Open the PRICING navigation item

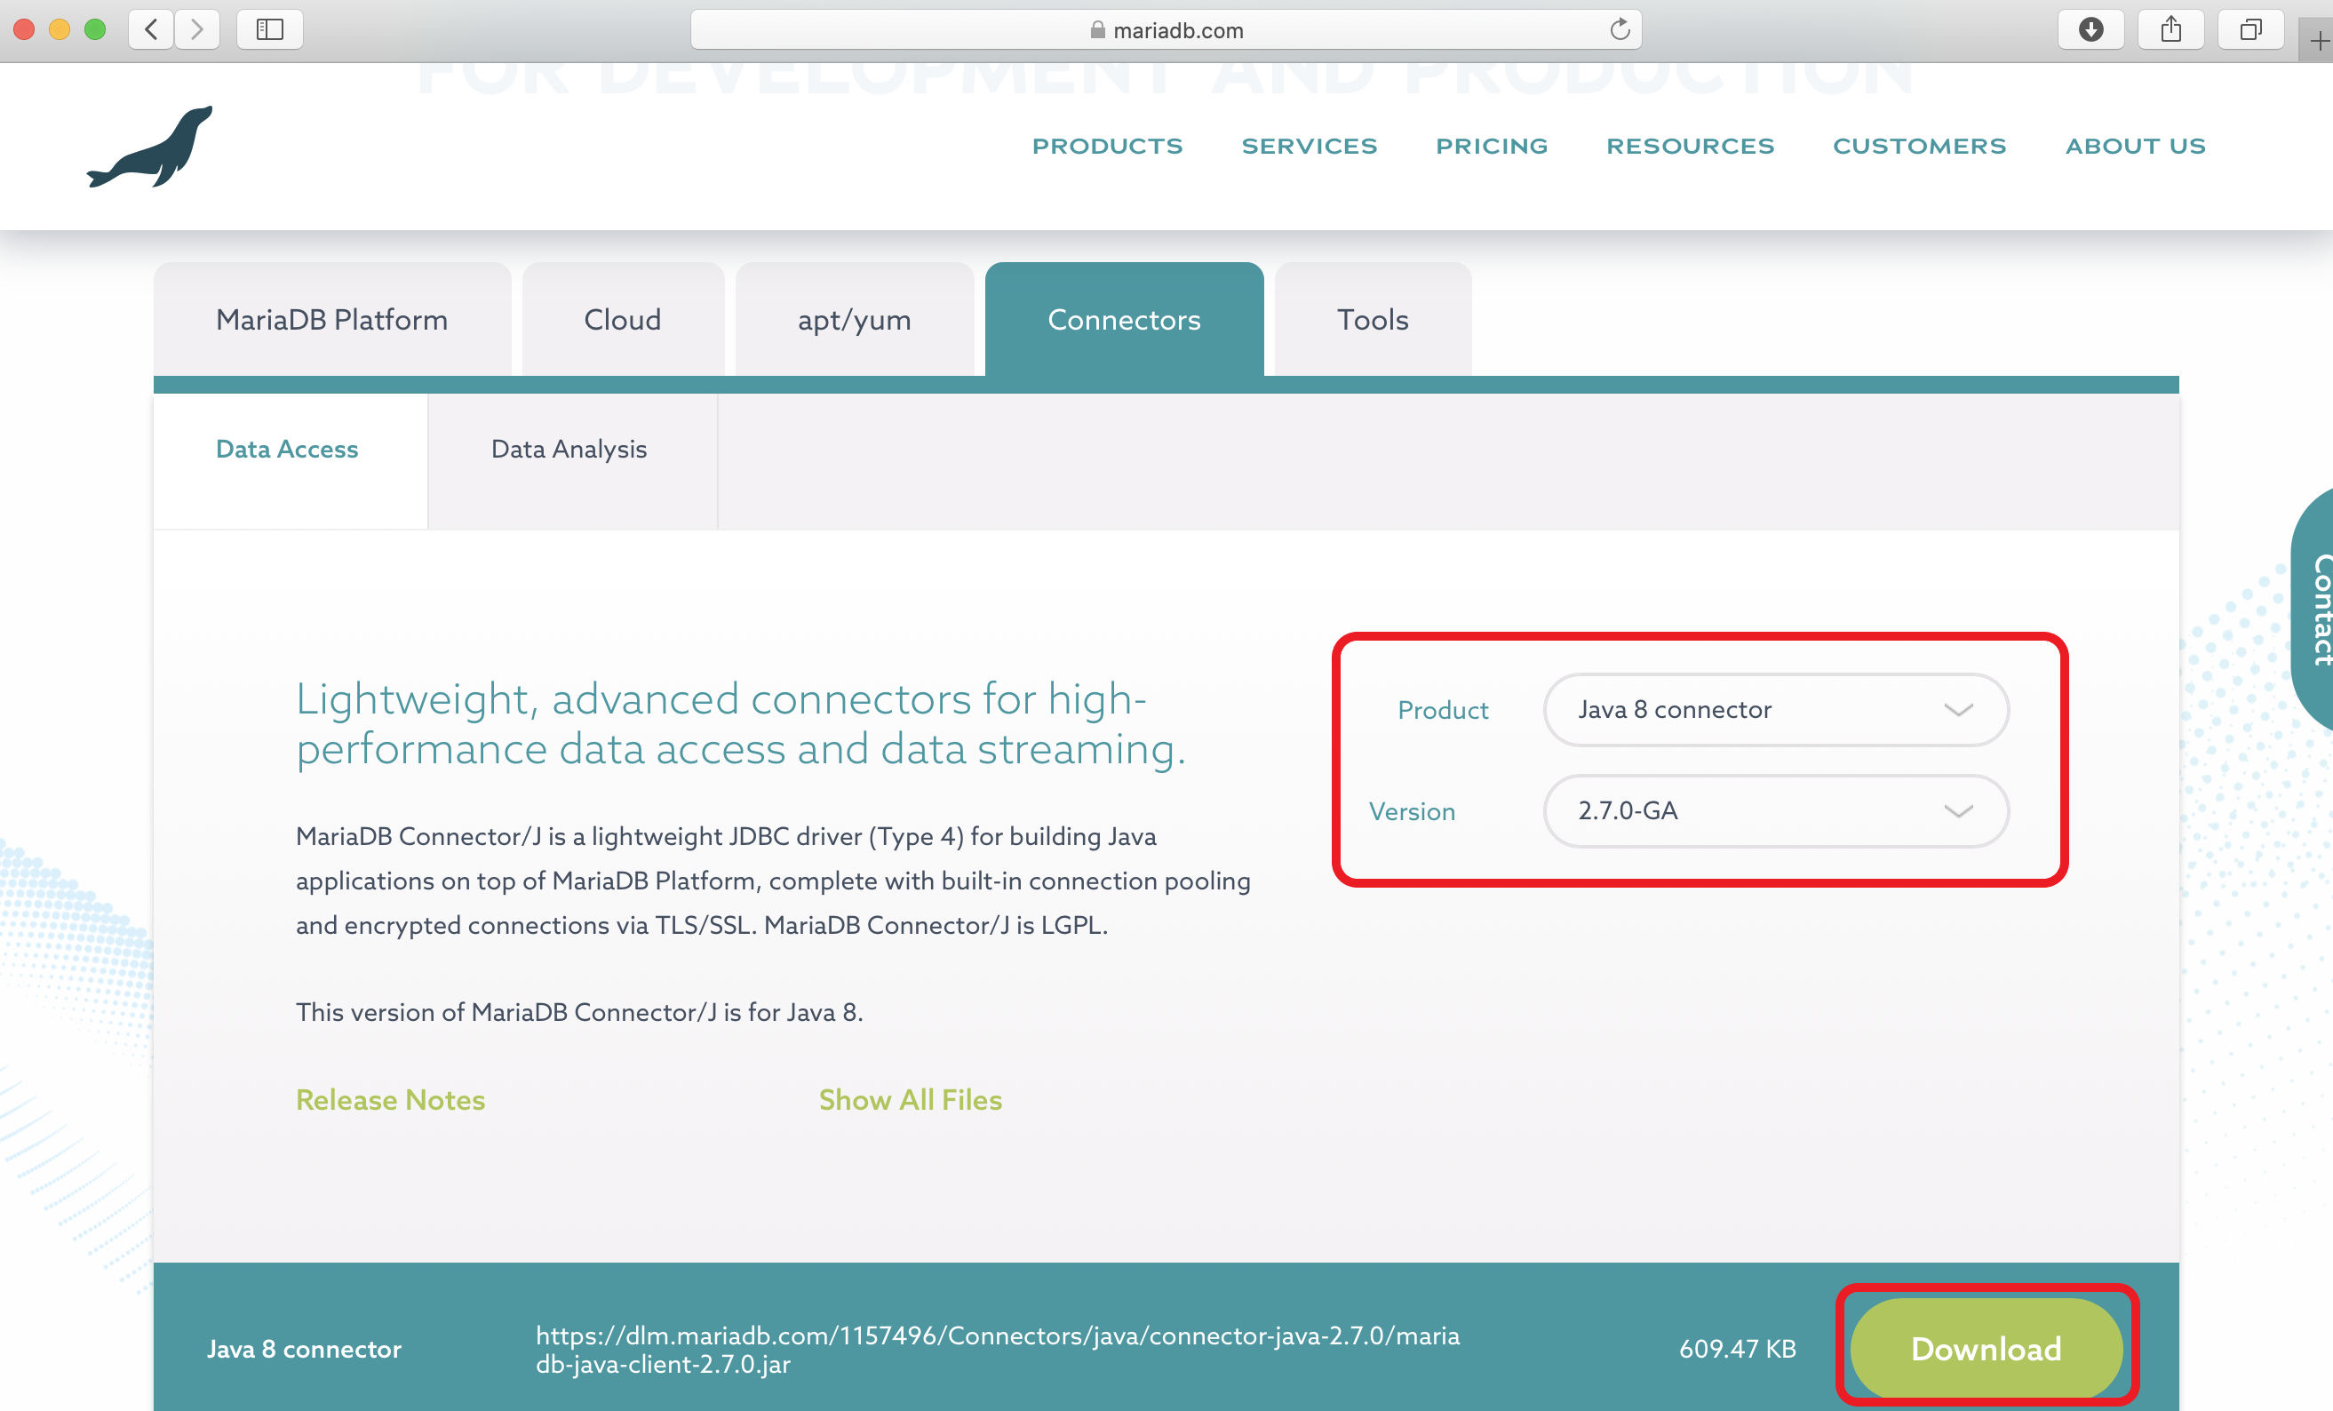click(x=1492, y=146)
